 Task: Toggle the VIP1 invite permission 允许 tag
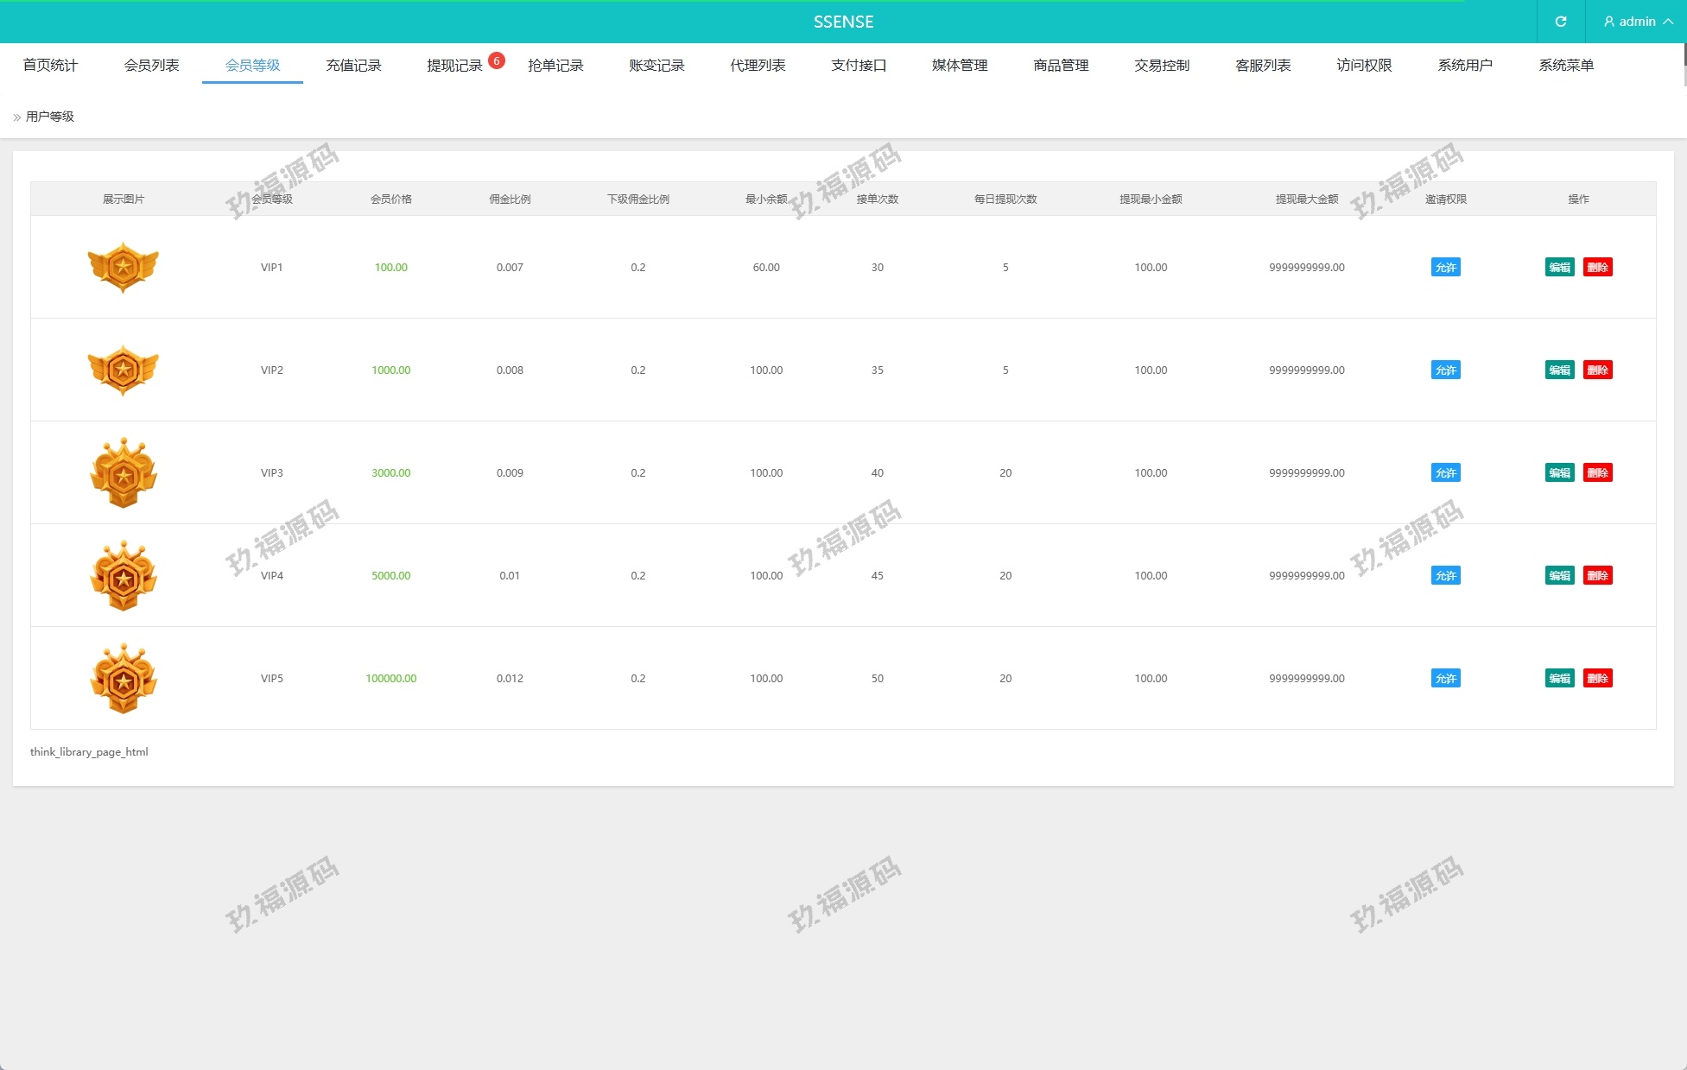(x=1445, y=267)
